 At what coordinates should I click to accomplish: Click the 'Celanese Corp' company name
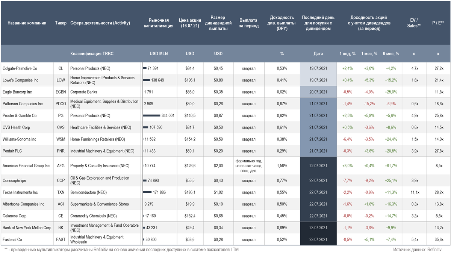pos(14,216)
